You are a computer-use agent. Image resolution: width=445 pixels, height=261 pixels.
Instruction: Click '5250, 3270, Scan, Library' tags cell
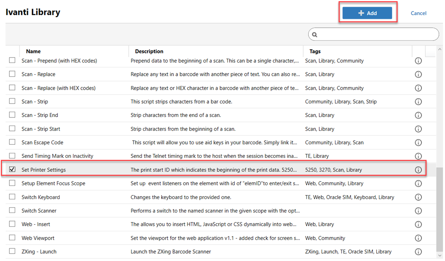(333, 170)
